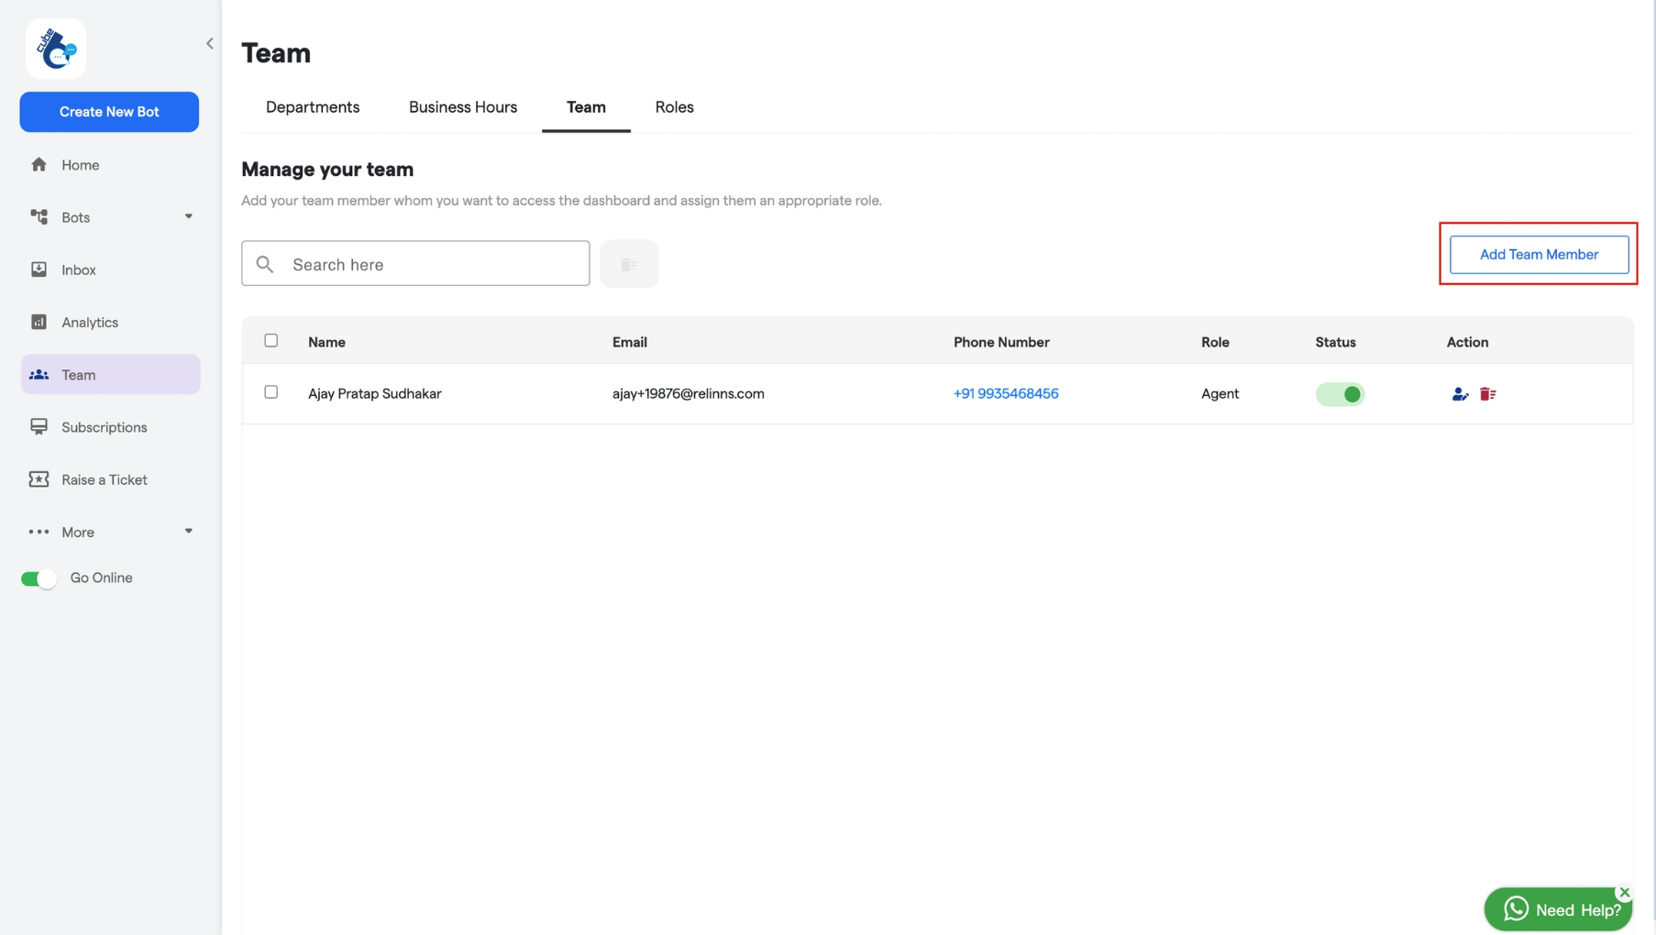The image size is (1656, 935).
Task: Switch to the Roles tab
Action: [674, 107]
